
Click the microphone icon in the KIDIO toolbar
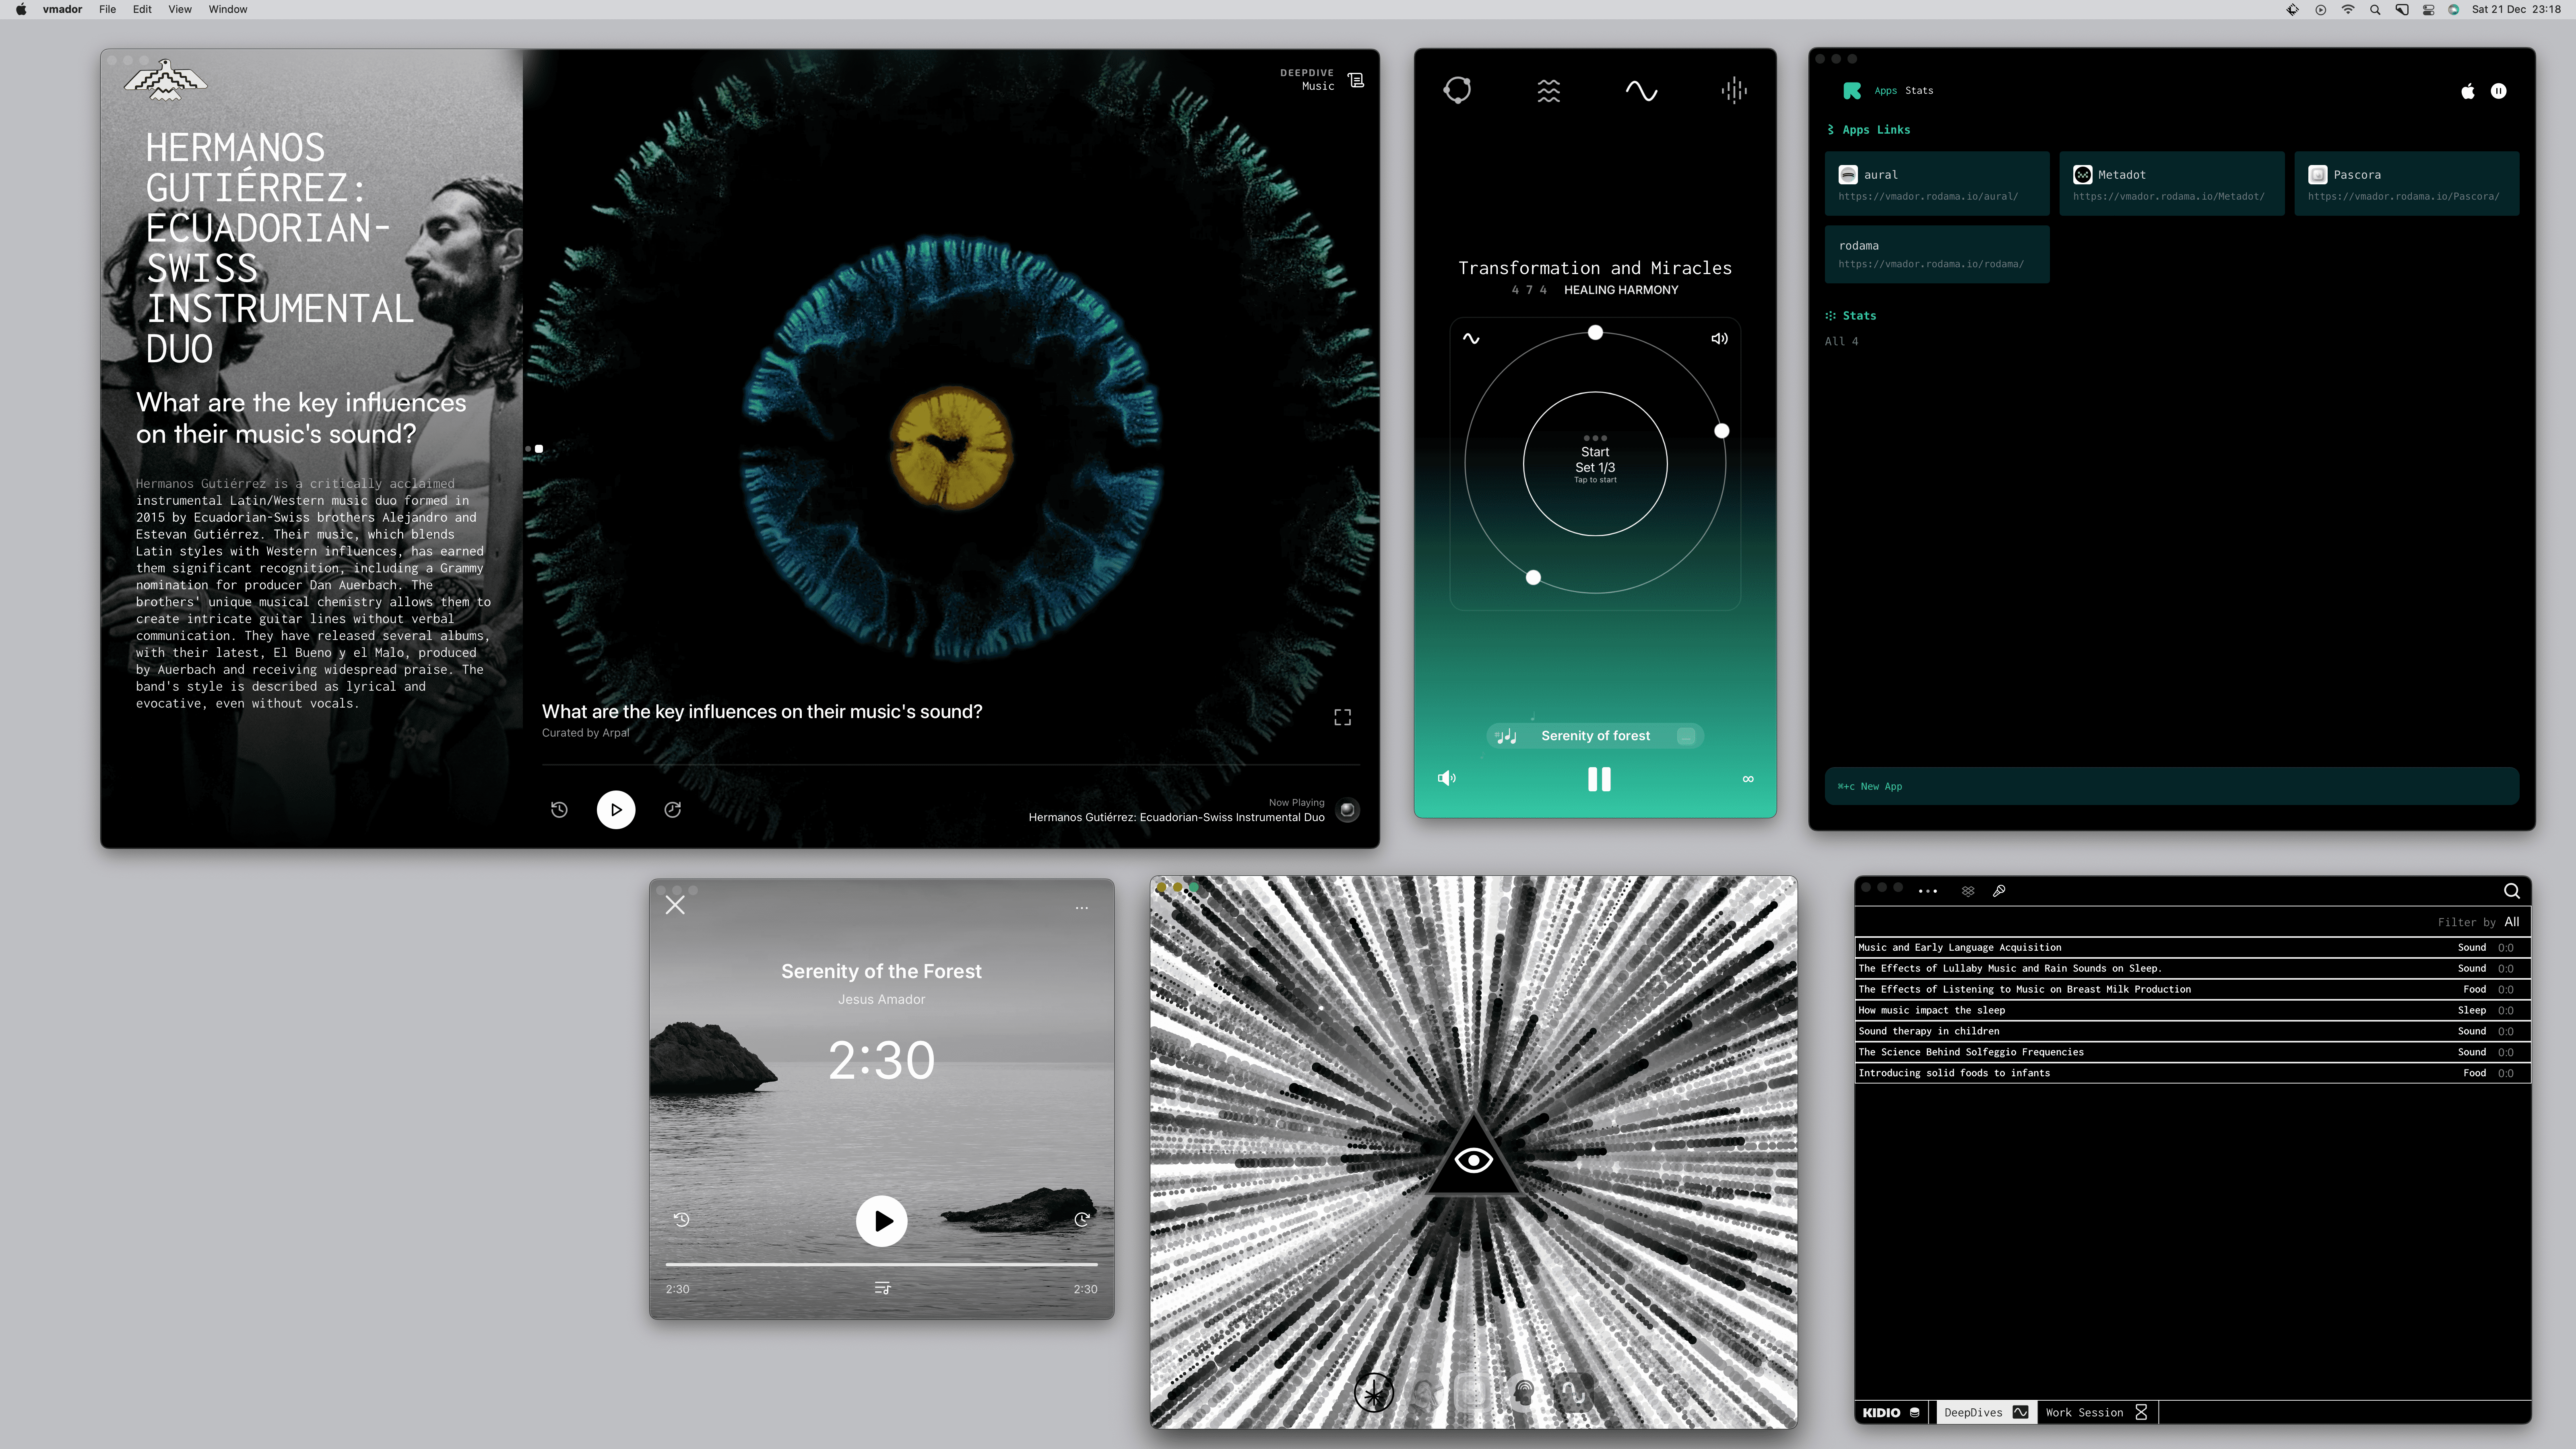click(1999, 891)
